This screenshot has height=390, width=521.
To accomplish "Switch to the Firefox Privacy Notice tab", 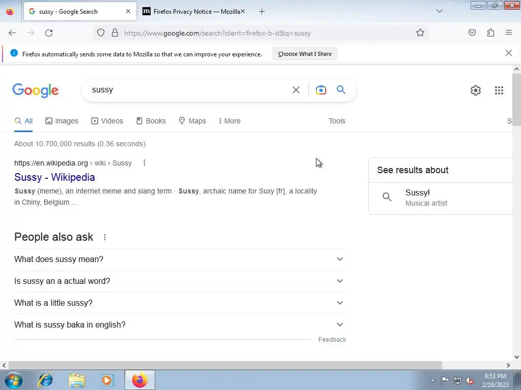I will 193,11.
